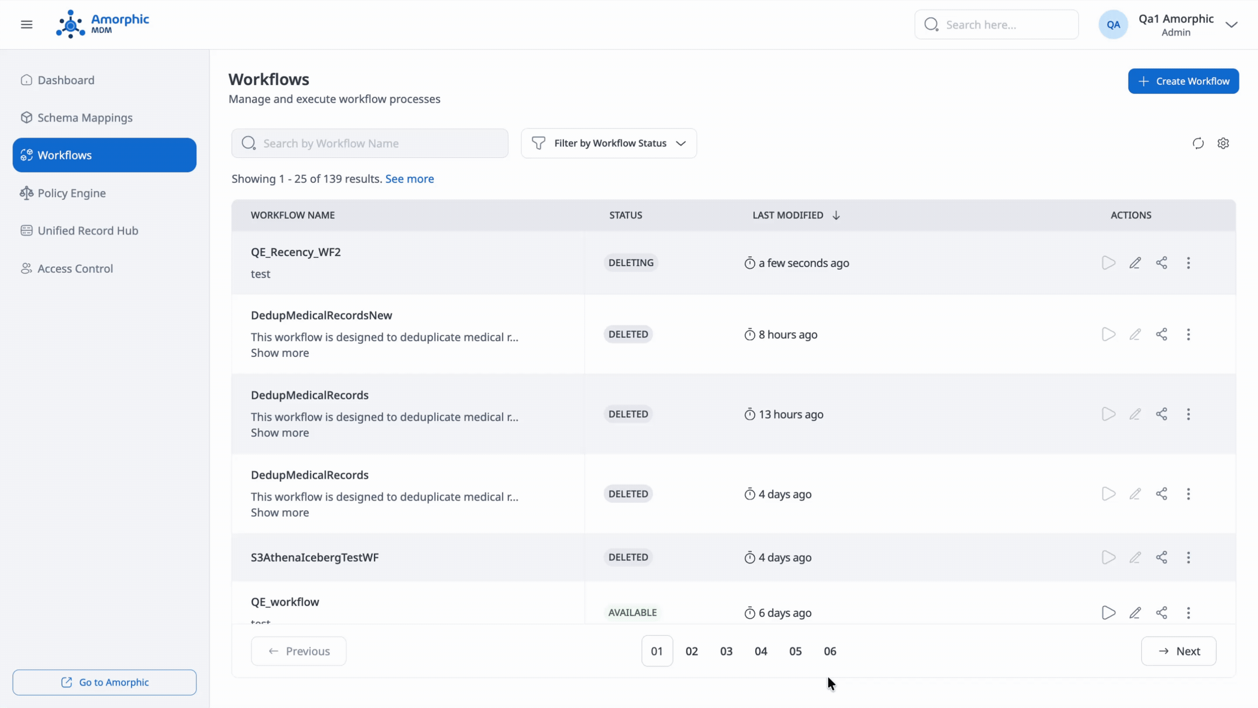Click the QE_workflow workflow name
The height and width of the screenshot is (708, 1258).
[x=285, y=602]
